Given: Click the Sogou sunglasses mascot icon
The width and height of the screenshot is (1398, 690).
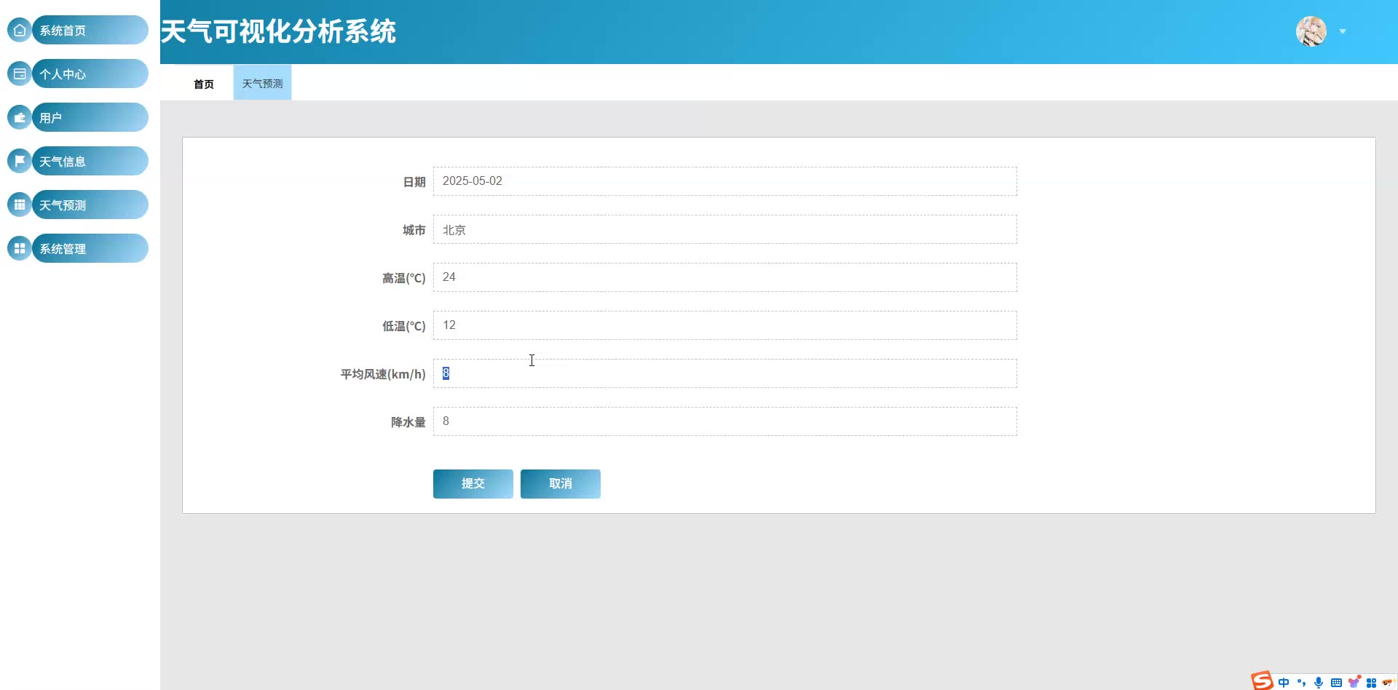Looking at the screenshot, I should coord(1388,683).
